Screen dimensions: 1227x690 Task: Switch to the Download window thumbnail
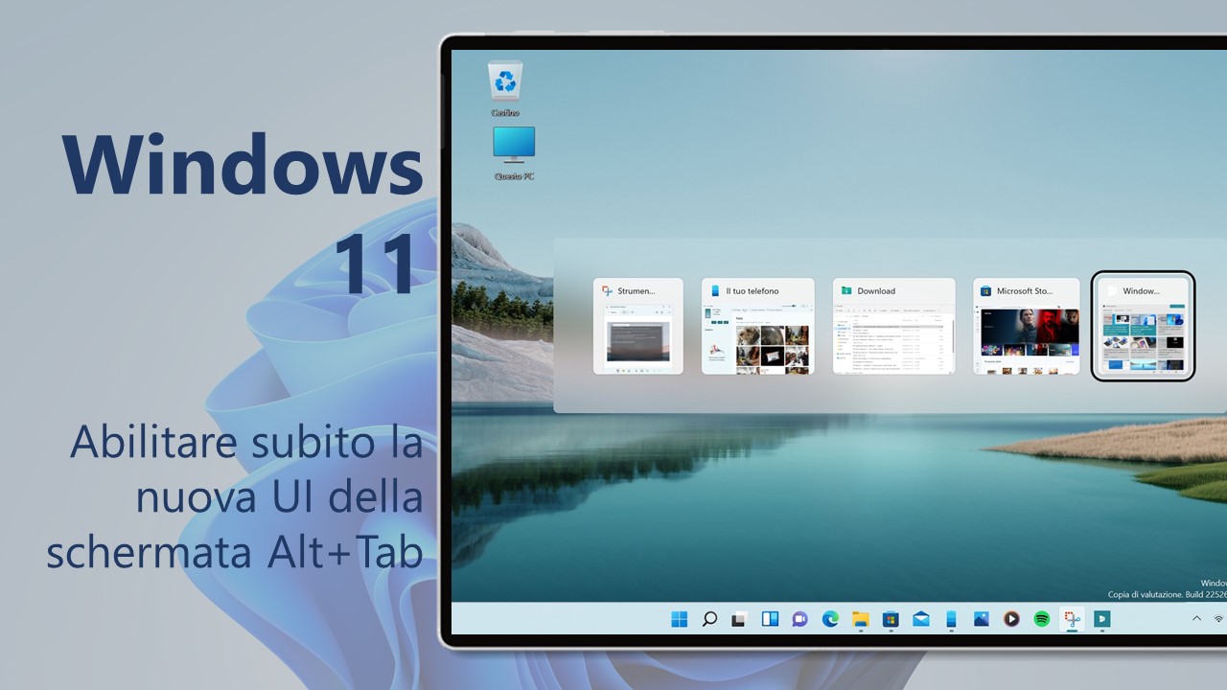tap(894, 326)
